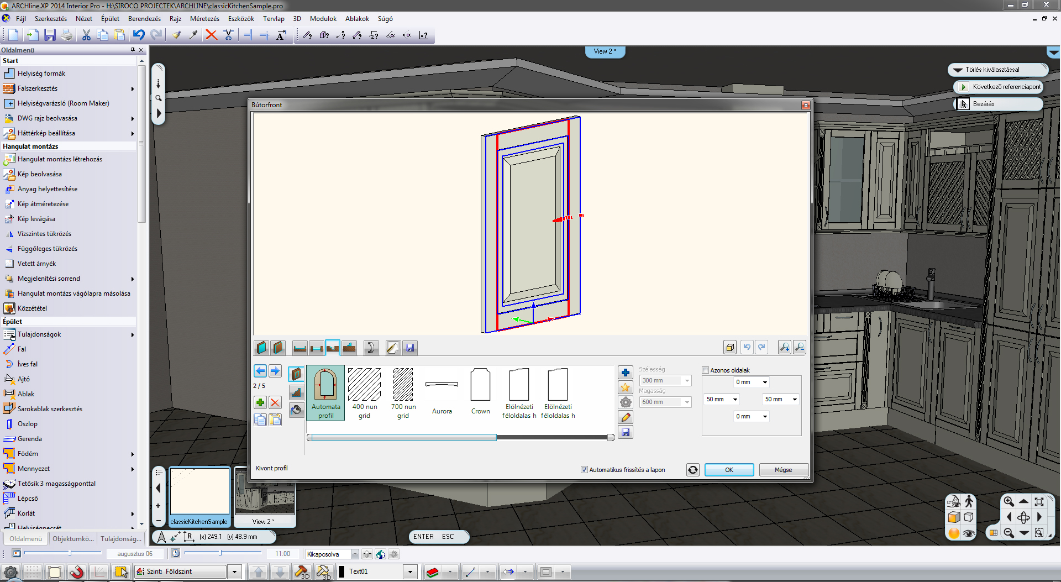Click the pencil edit icon beside the profile list

626,417
